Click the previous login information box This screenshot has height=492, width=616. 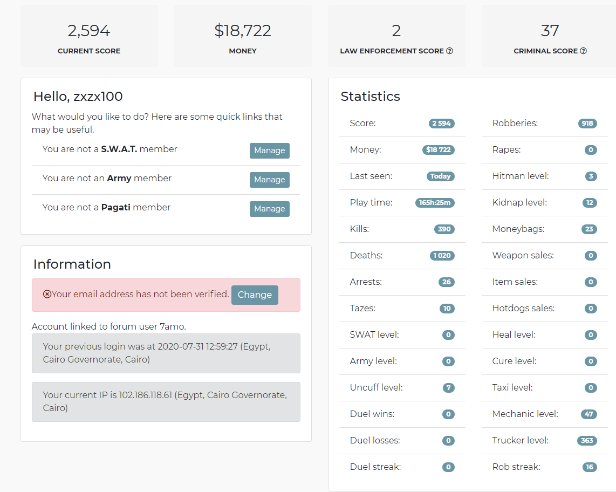click(166, 353)
